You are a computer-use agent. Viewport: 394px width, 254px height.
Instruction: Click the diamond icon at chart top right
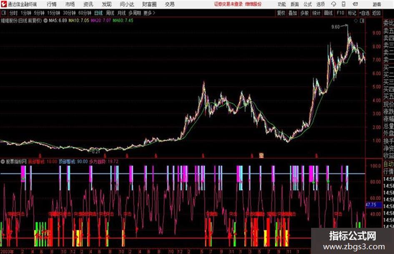click(356, 21)
